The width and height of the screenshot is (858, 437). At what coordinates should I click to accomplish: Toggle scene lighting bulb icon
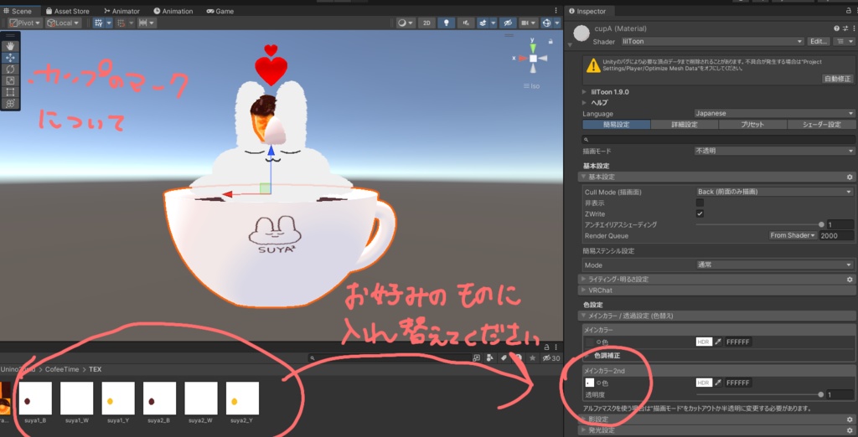(x=447, y=23)
